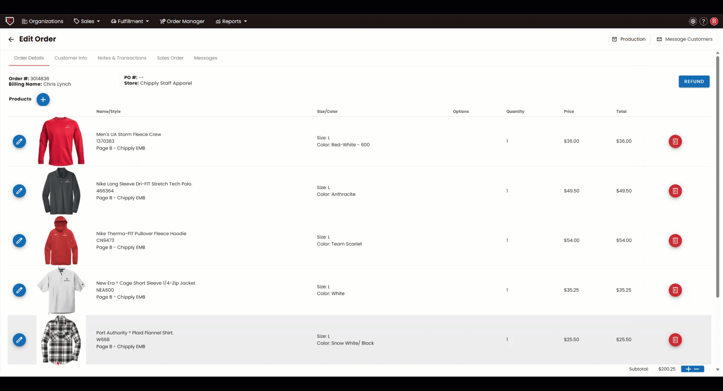The width and height of the screenshot is (723, 391).
Task: Edit the Men's UA Storm Fleece Crew product
Action: pos(19,141)
